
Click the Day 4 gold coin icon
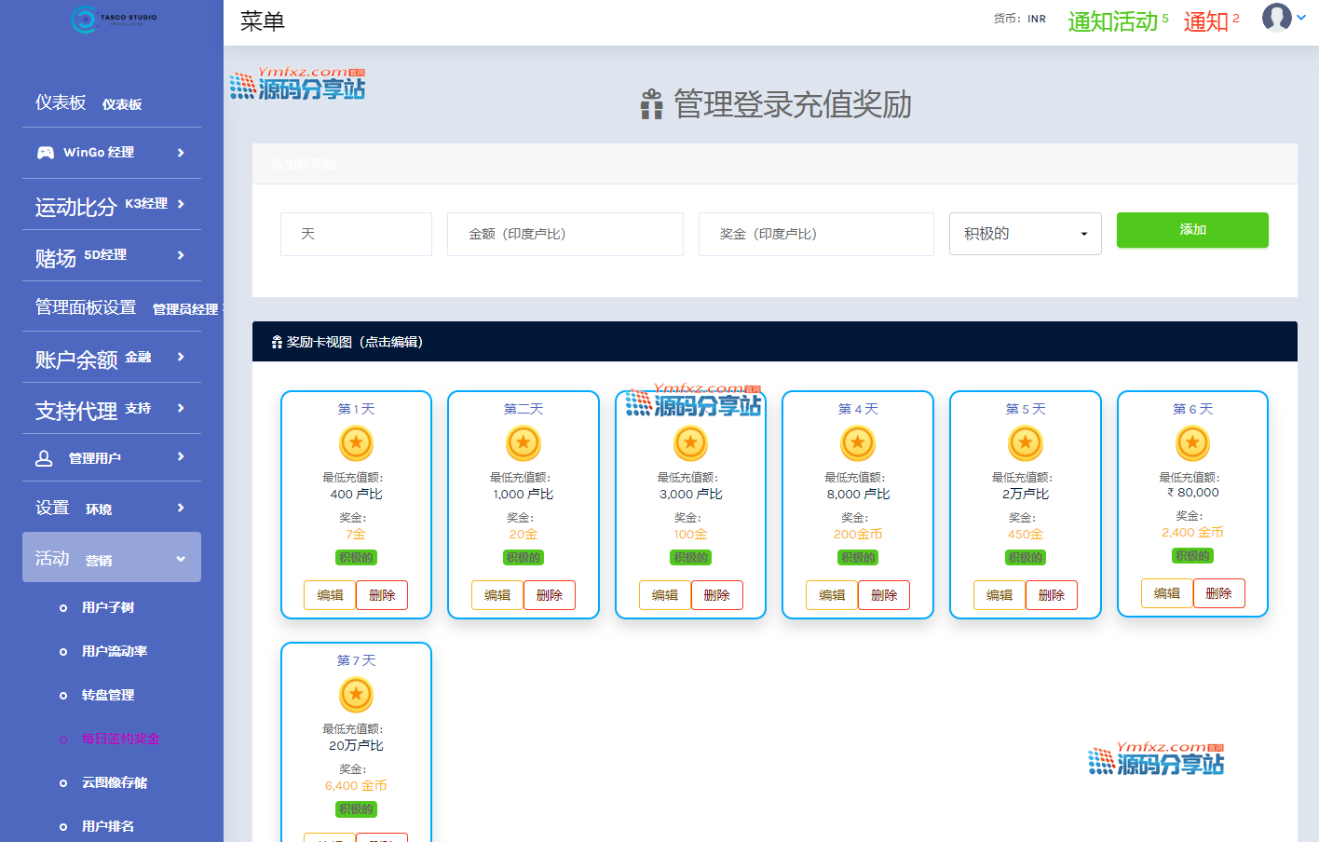[x=858, y=443]
